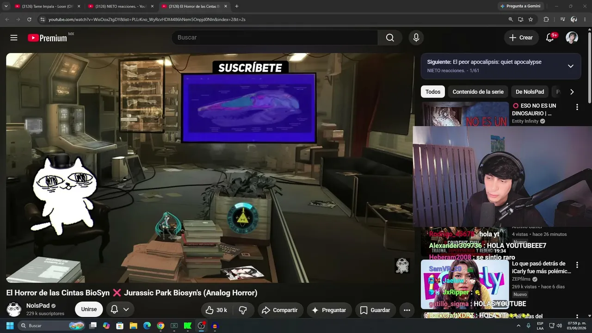Click install app icon in address bar

(x=521, y=19)
